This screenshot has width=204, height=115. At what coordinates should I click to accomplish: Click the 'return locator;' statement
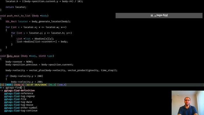[x=16, y=7]
